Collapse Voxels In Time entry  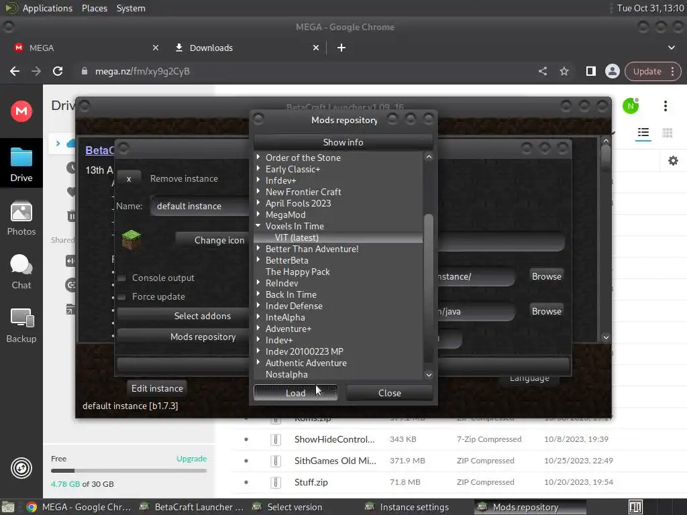pos(258,226)
